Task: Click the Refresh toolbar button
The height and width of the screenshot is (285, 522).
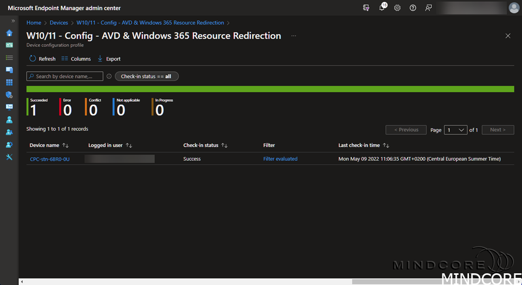Action: coord(42,59)
